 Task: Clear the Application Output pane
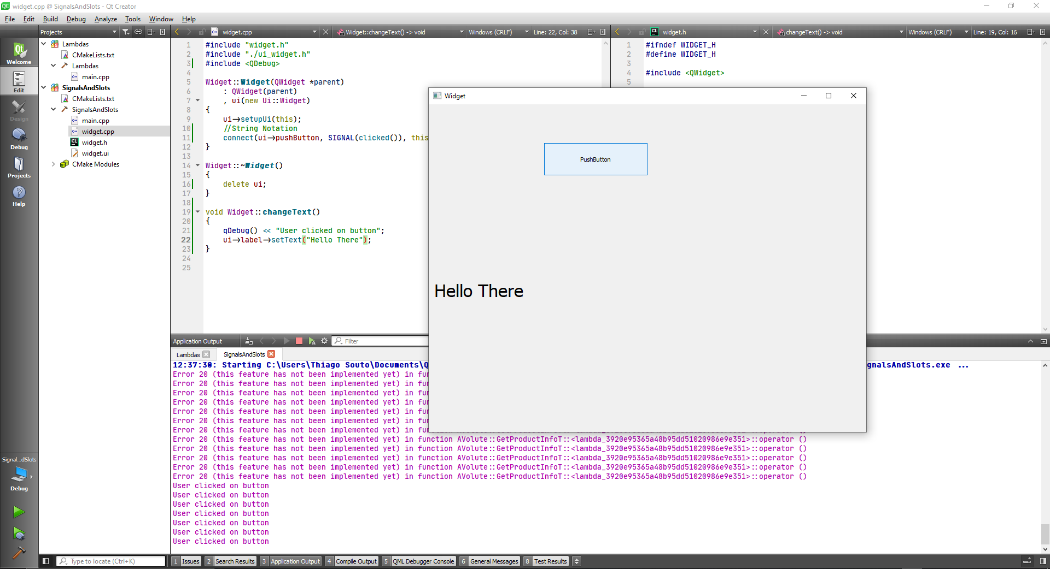pyautogui.click(x=249, y=341)
